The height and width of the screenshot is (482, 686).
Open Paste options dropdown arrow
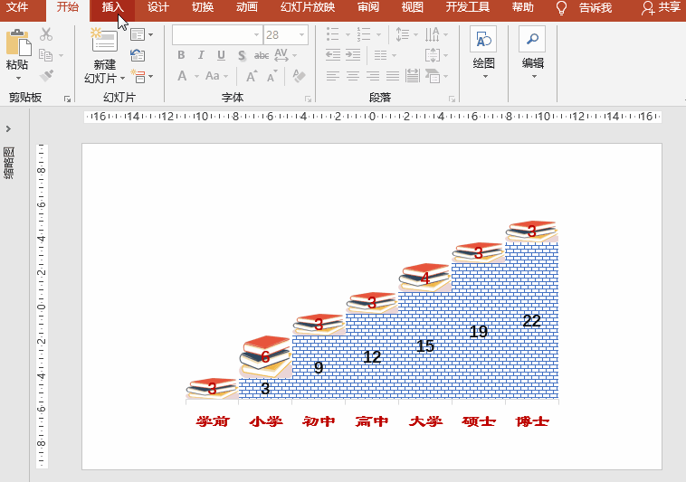click(18, 78)
